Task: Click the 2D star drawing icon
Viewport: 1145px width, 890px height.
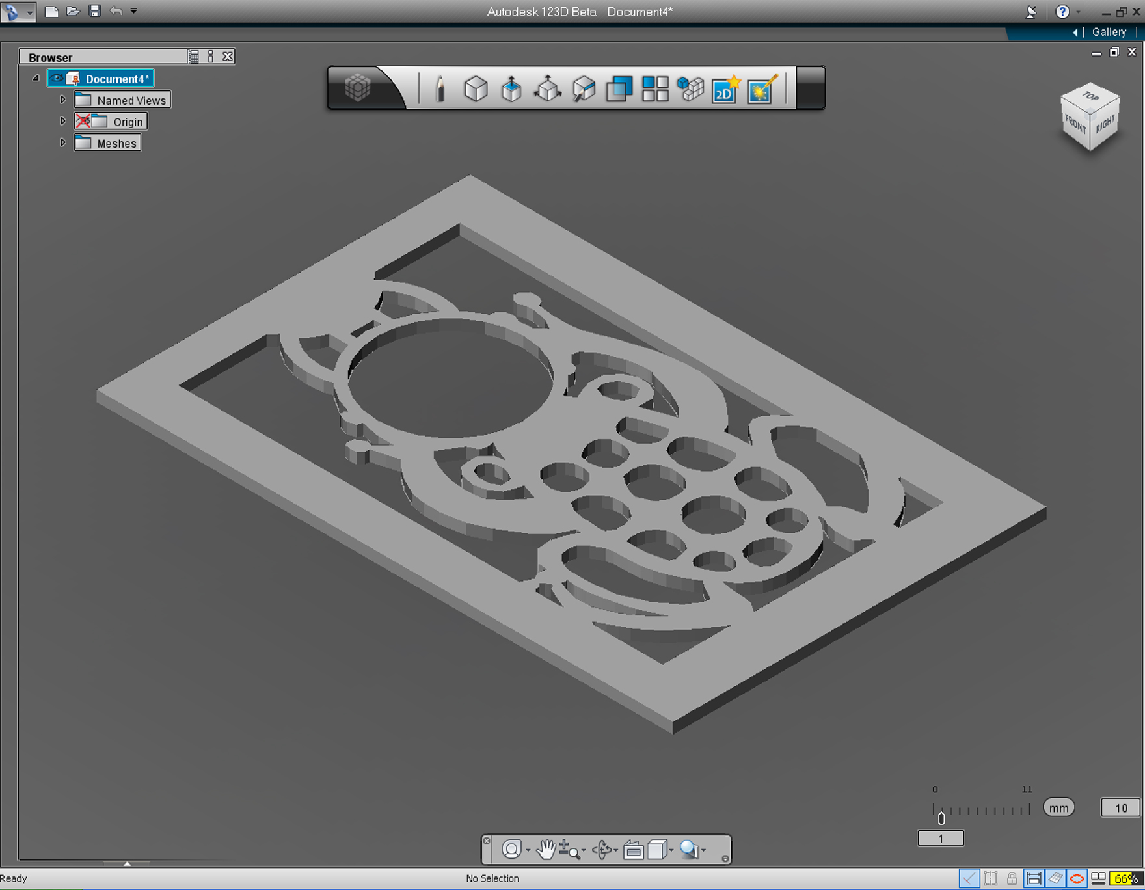Action: [x=727, y=88]
